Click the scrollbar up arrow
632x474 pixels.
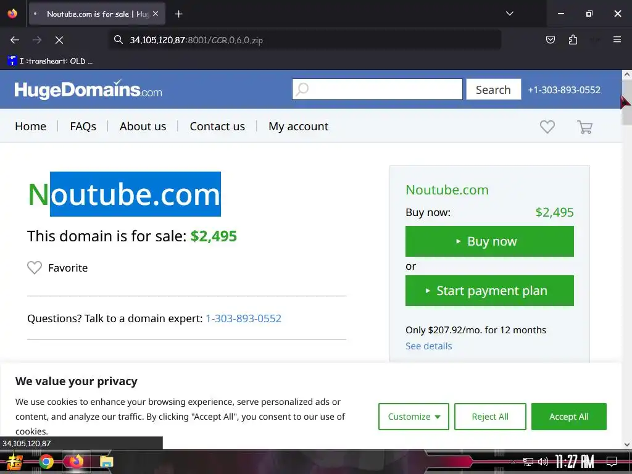click(627, 74)
